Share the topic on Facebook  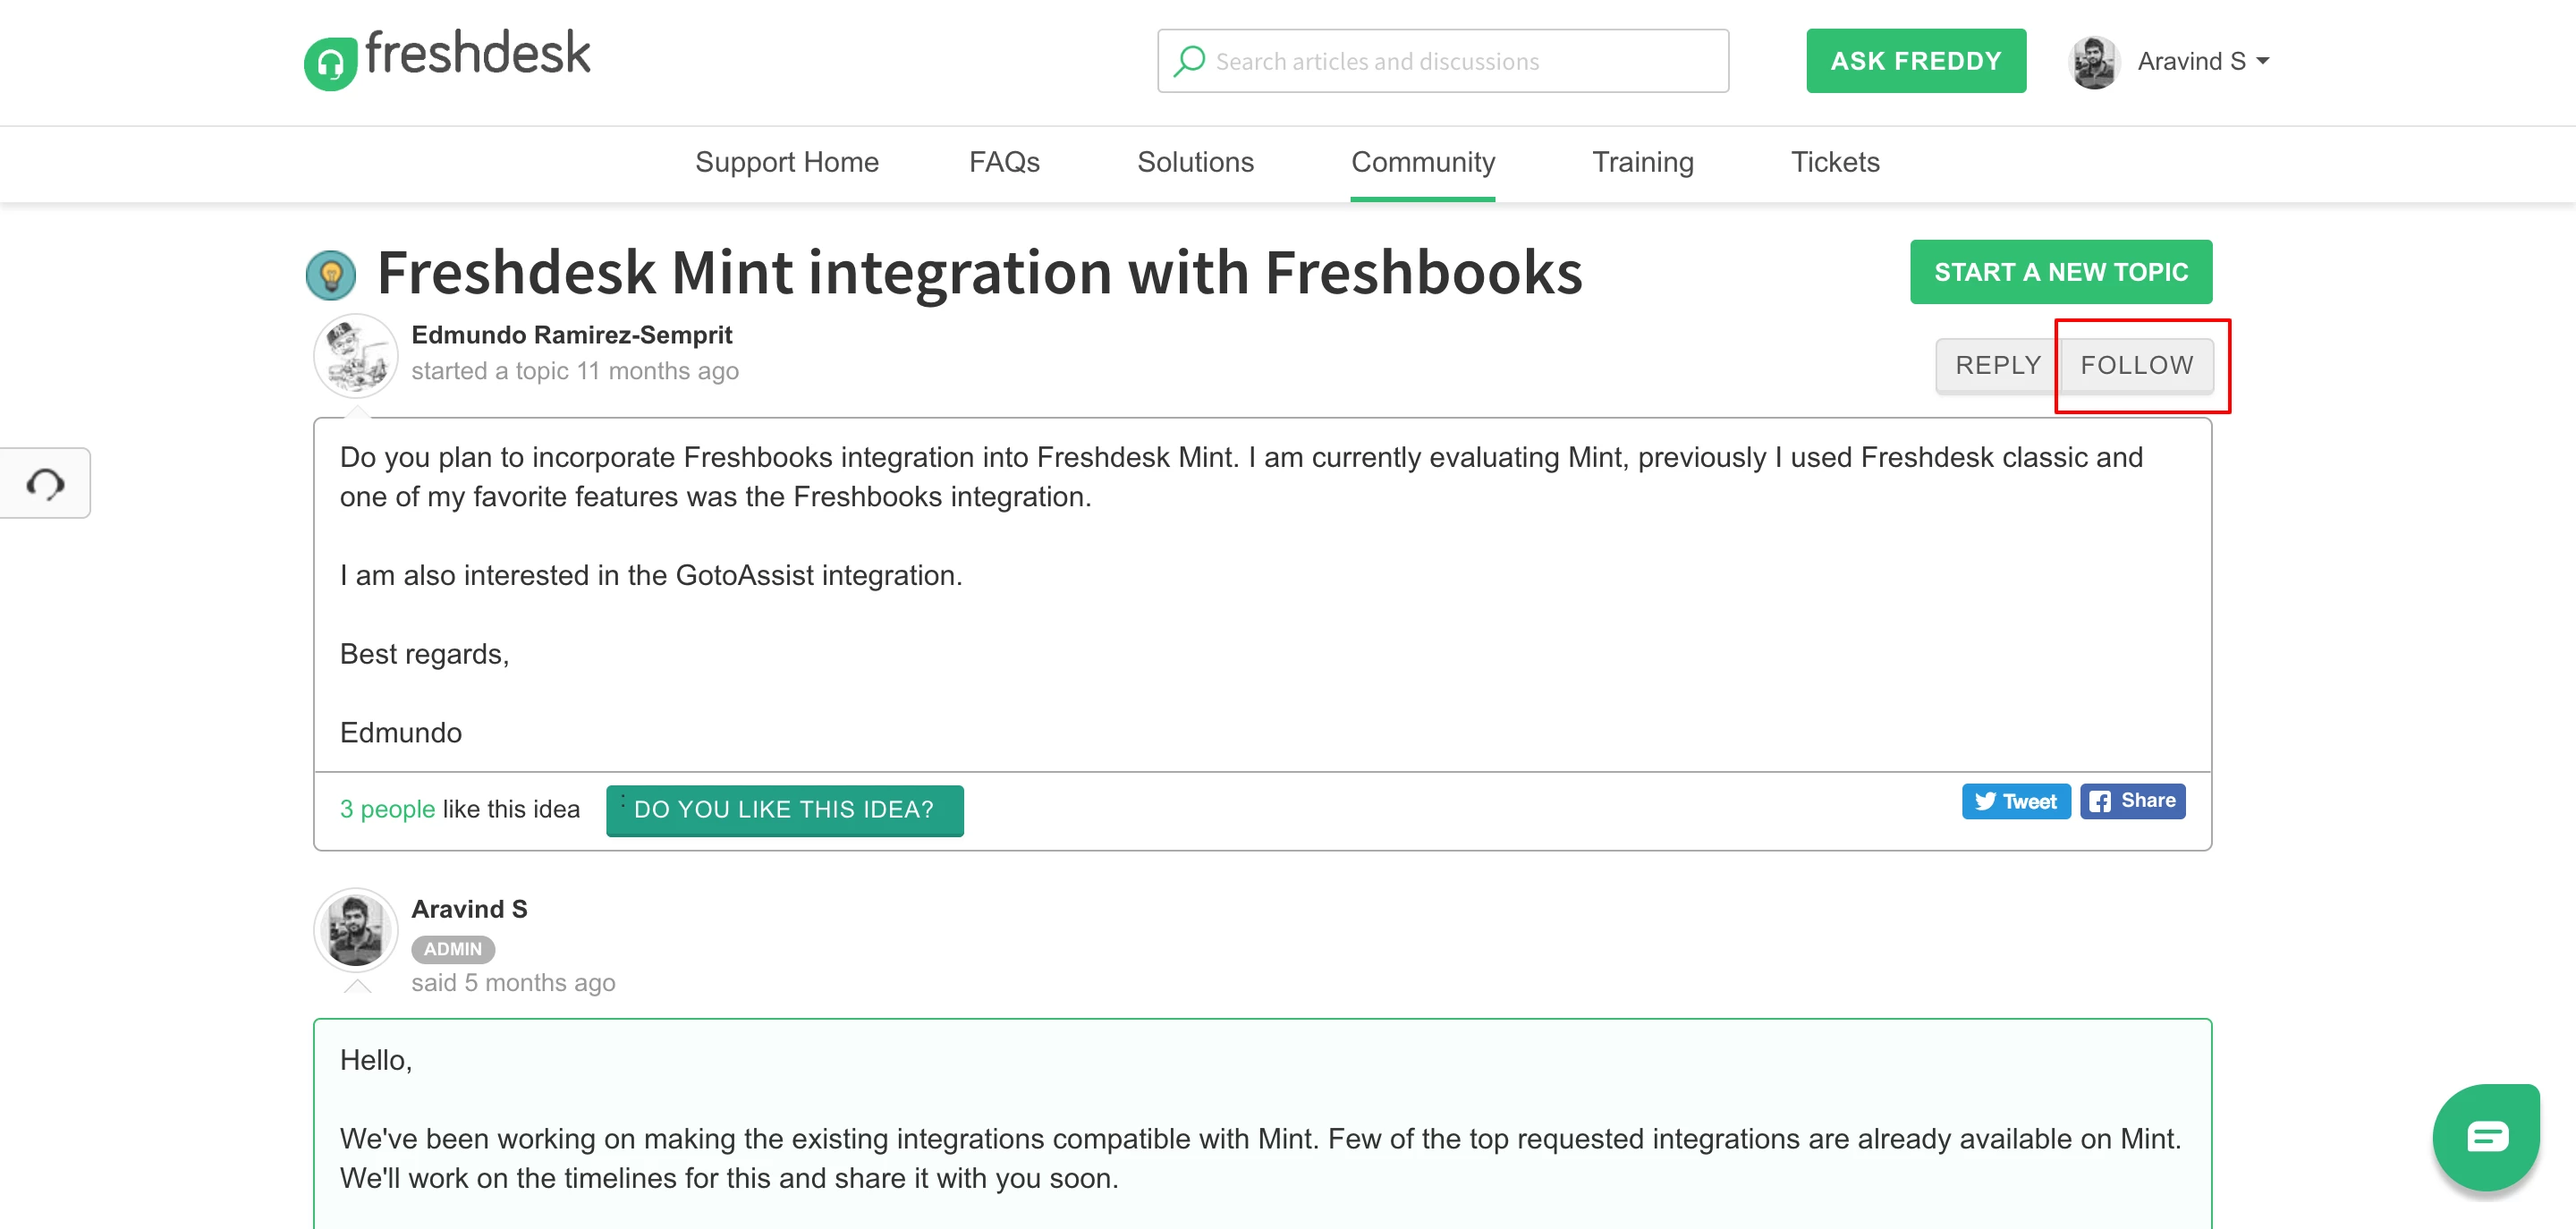click(2132, 801)
